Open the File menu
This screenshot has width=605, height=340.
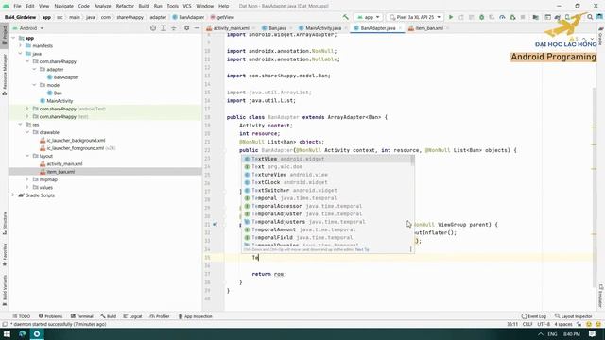tap(17, 6)
